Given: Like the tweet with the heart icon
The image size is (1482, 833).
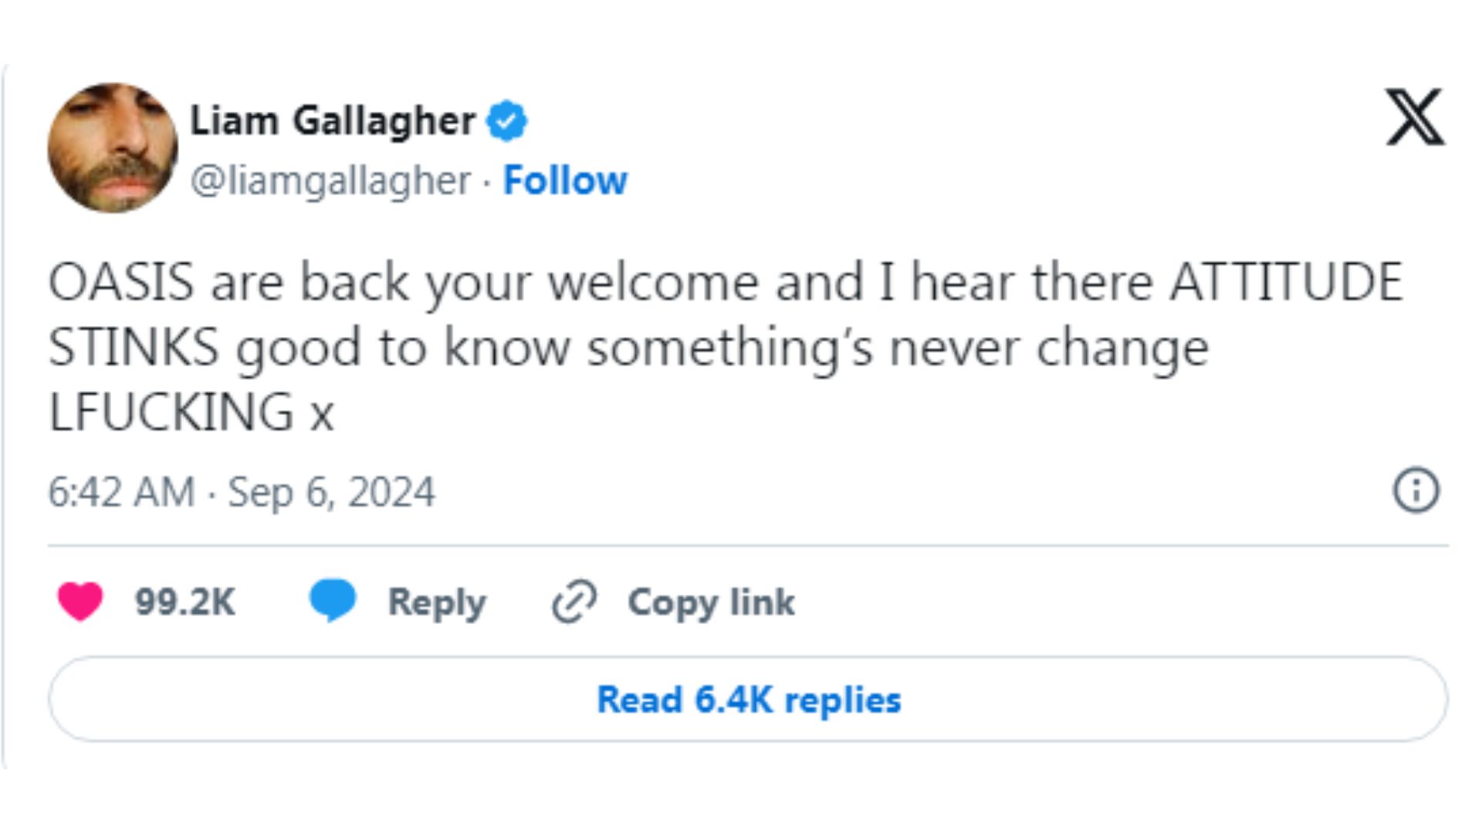Looking at the screenshot, I should point(80,601).
